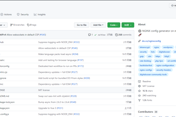
Task: Click the MIT License scale icon
Action: click(x=139, y=86)
